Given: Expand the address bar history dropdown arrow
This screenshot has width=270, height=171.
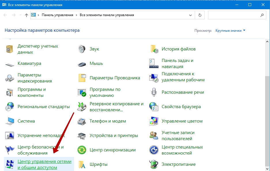Looking at the screenshot, I should tap(190, 15).
